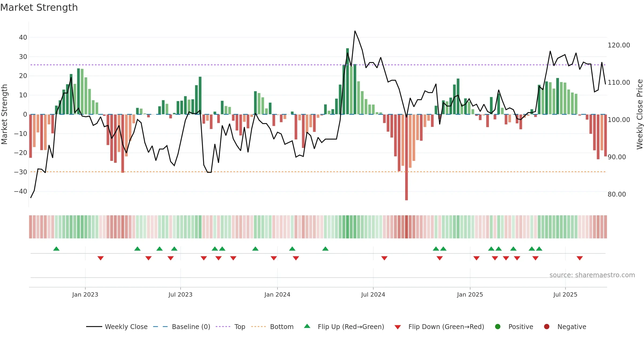Click the 110.00 price axis label
This screenshot has height=362, width=644.
(x=619, y=82)
